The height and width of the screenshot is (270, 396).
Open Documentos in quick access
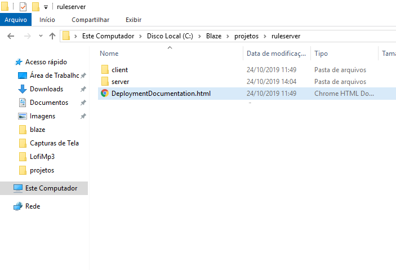point(49,103)
